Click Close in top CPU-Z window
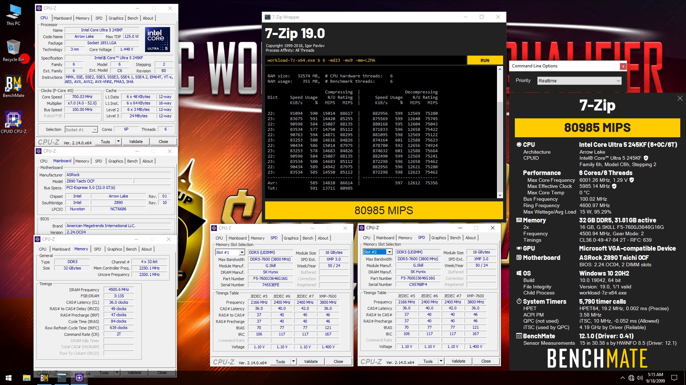Viewport: 686px width, 385px height. [163, 142]
